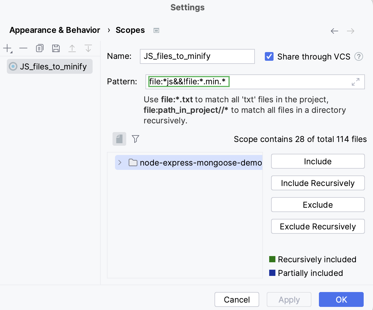Copy the selected scope configuration
This screenshot has height=310, width=373.
pyautogui.click(x=40, y=48)
